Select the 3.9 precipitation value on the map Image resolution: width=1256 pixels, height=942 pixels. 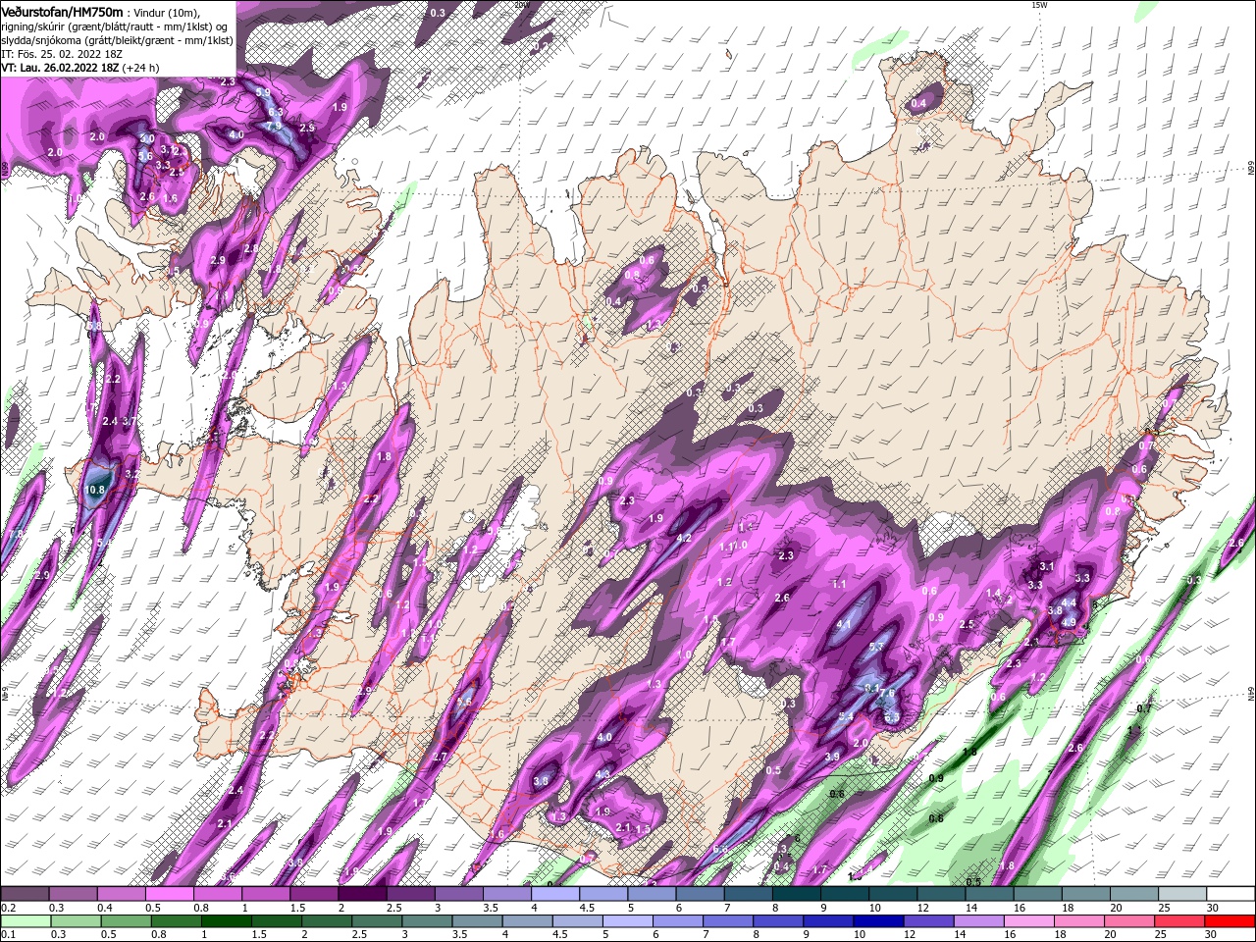(x=832, y=757)
